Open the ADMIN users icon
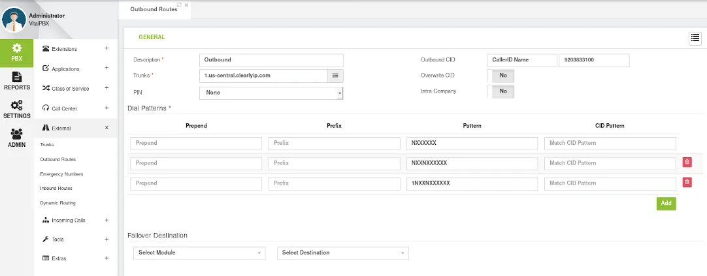707x276 pixels. point(17,134)
